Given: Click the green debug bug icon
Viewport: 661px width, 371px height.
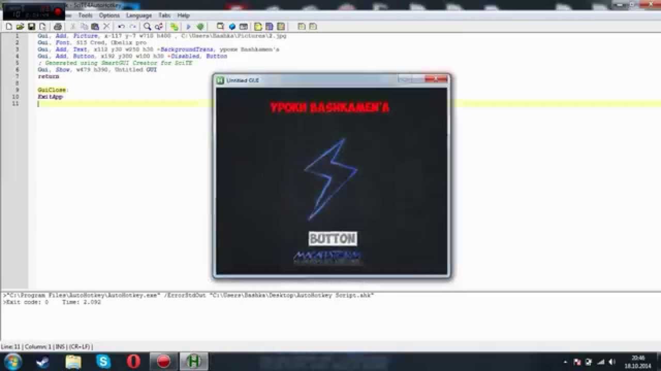Looking at the screenshot, I should tap(200, 26).
